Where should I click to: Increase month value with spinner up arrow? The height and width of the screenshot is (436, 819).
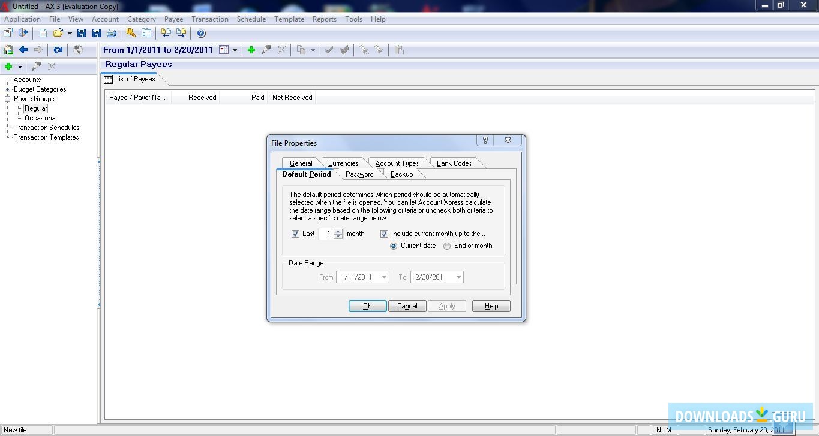pyautogui.click(x=338, y=231)
